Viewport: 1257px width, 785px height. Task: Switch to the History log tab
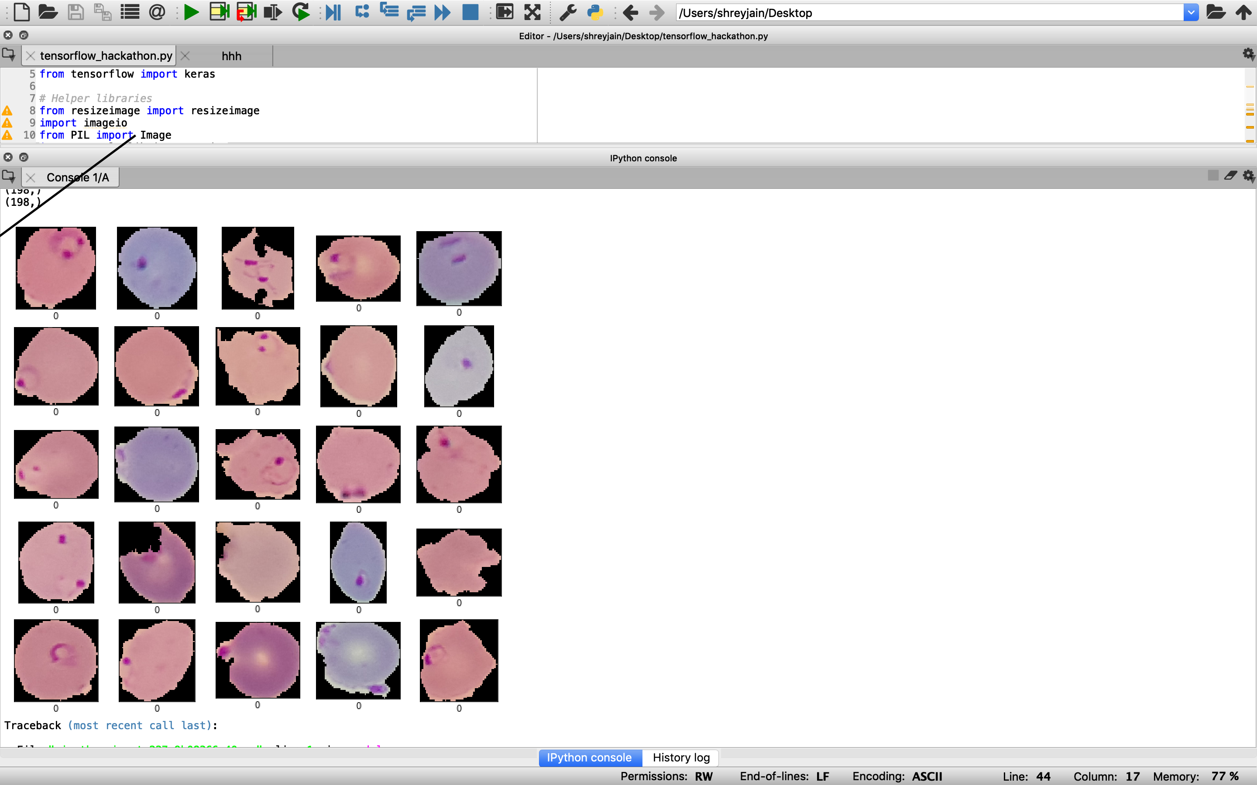(680, 758)
